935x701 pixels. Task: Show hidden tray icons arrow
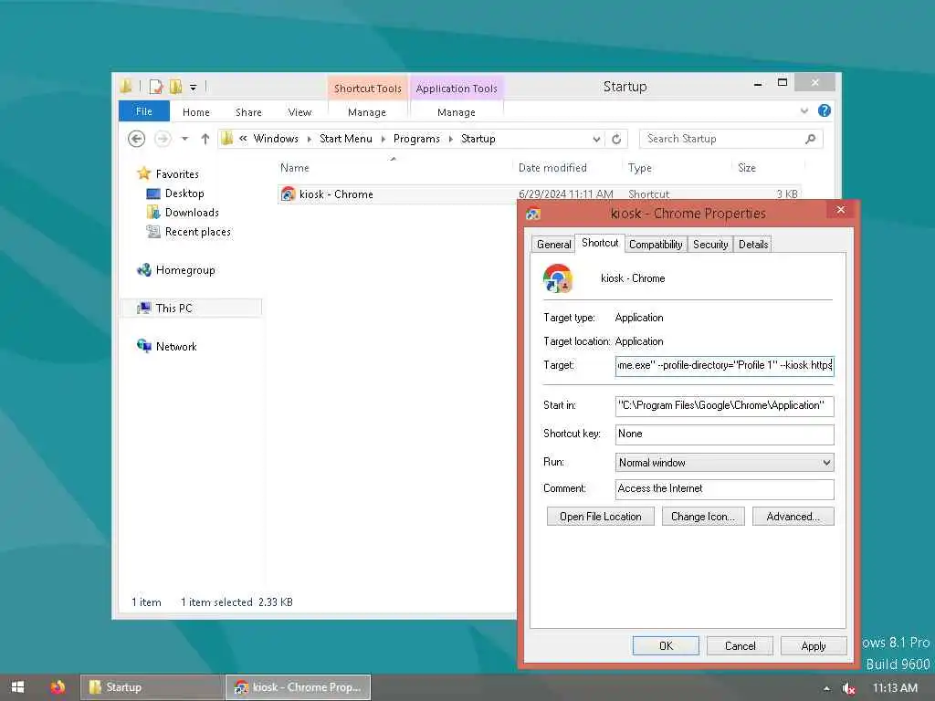[826, 688]
